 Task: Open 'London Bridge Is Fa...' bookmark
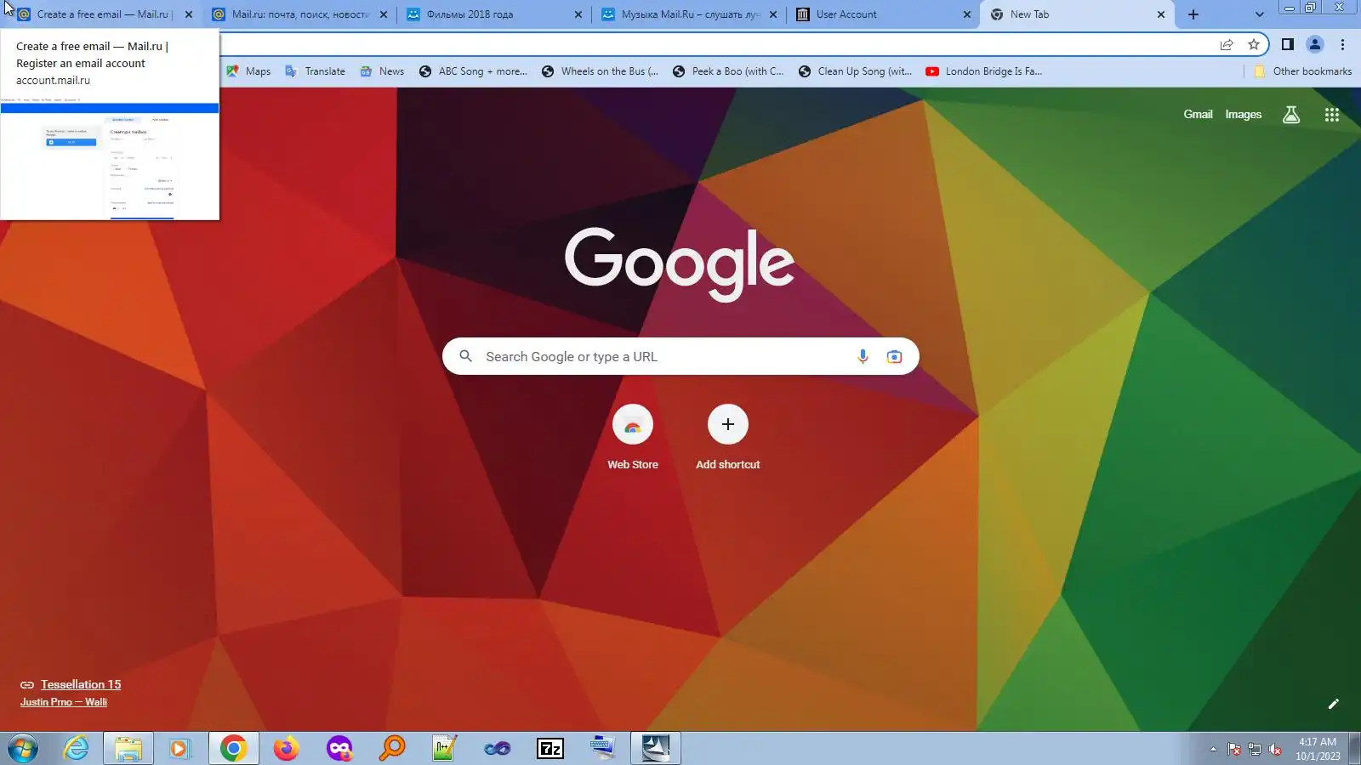983,71
